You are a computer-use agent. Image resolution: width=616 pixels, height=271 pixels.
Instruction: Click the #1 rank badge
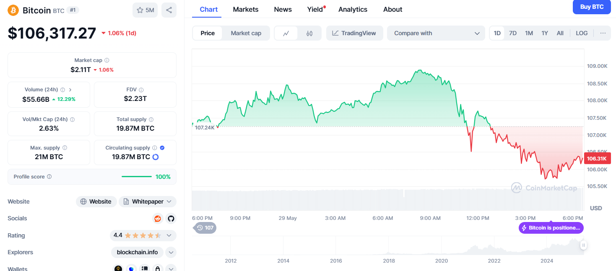tap(73, 10)
